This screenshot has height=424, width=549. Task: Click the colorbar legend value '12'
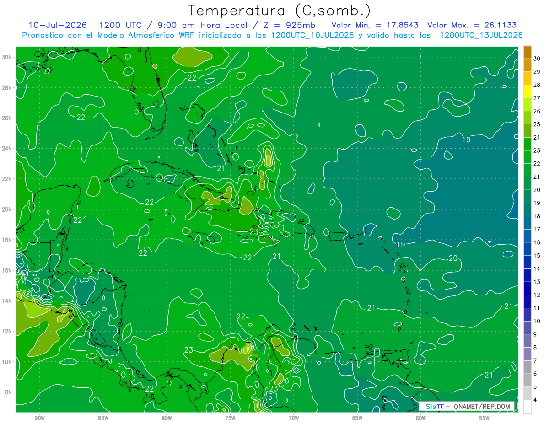[537, 295]
